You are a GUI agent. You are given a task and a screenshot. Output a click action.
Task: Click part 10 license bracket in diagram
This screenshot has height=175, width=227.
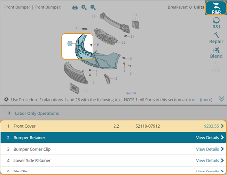[x=74, y=88]
